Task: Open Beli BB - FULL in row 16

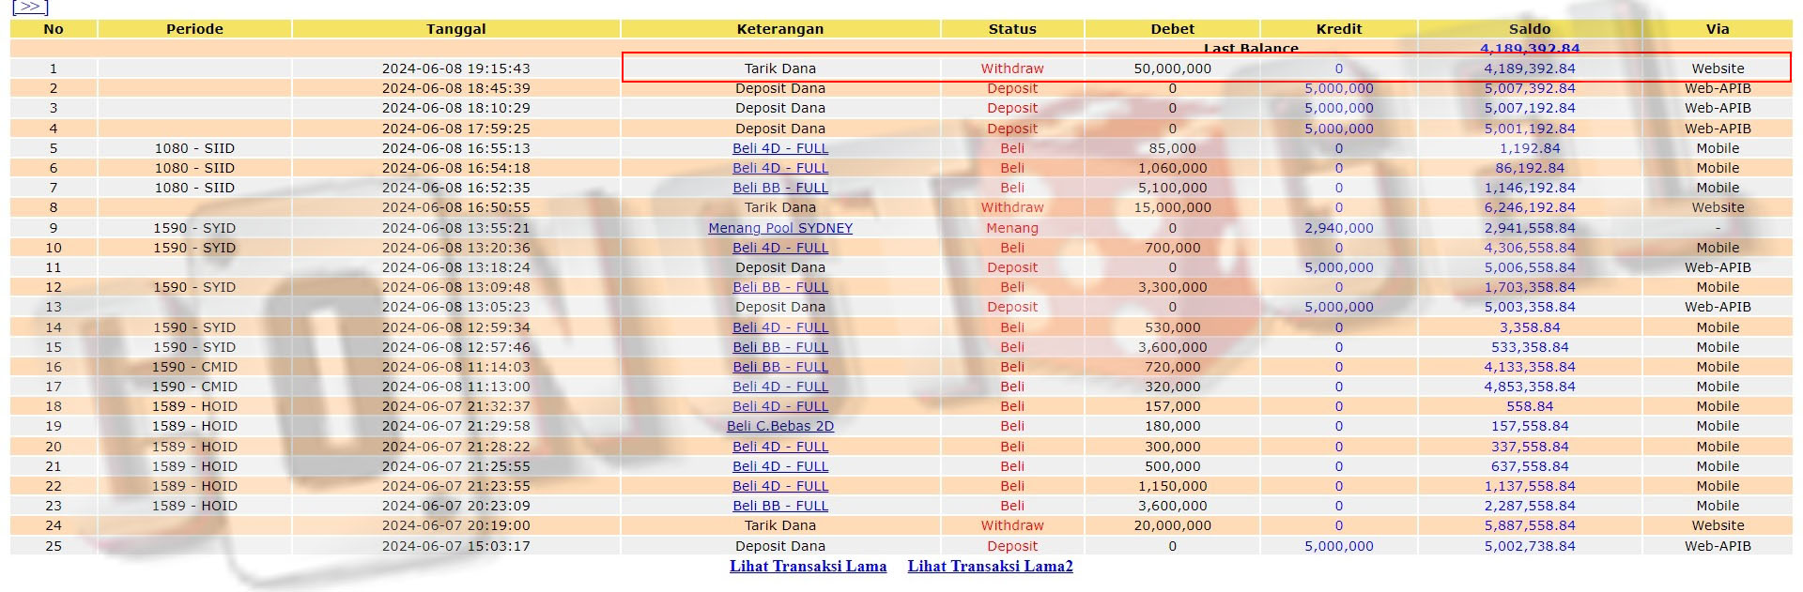Action: pyautogui.click(x=779, y=367)
